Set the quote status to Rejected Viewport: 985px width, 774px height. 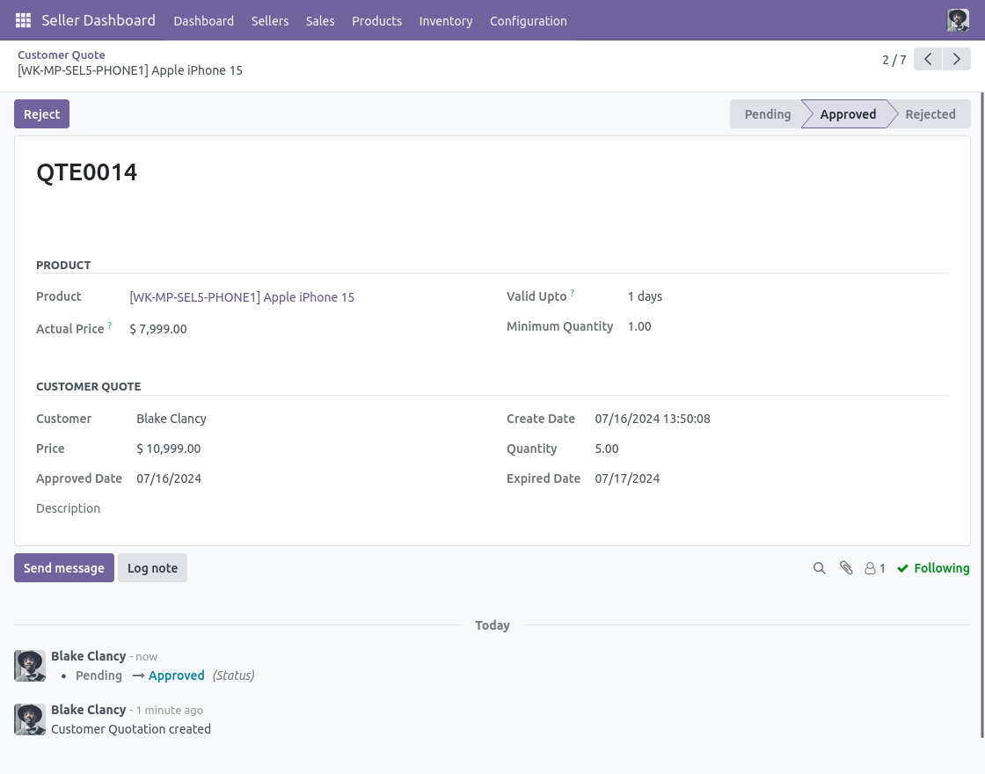(x=930, y=113)
